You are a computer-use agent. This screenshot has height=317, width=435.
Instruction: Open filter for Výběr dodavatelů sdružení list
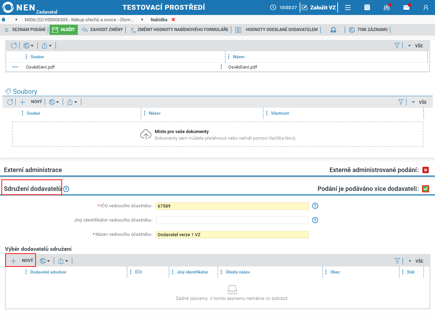point(397,261)
